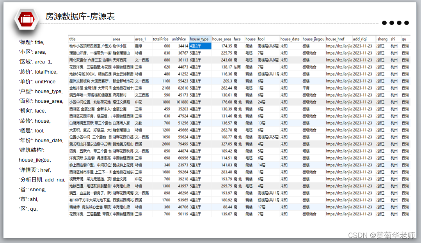This screenshot has width=421, height=243.
Task: Select the totalPrice cell '600'
Action: [x=167, y=46]
